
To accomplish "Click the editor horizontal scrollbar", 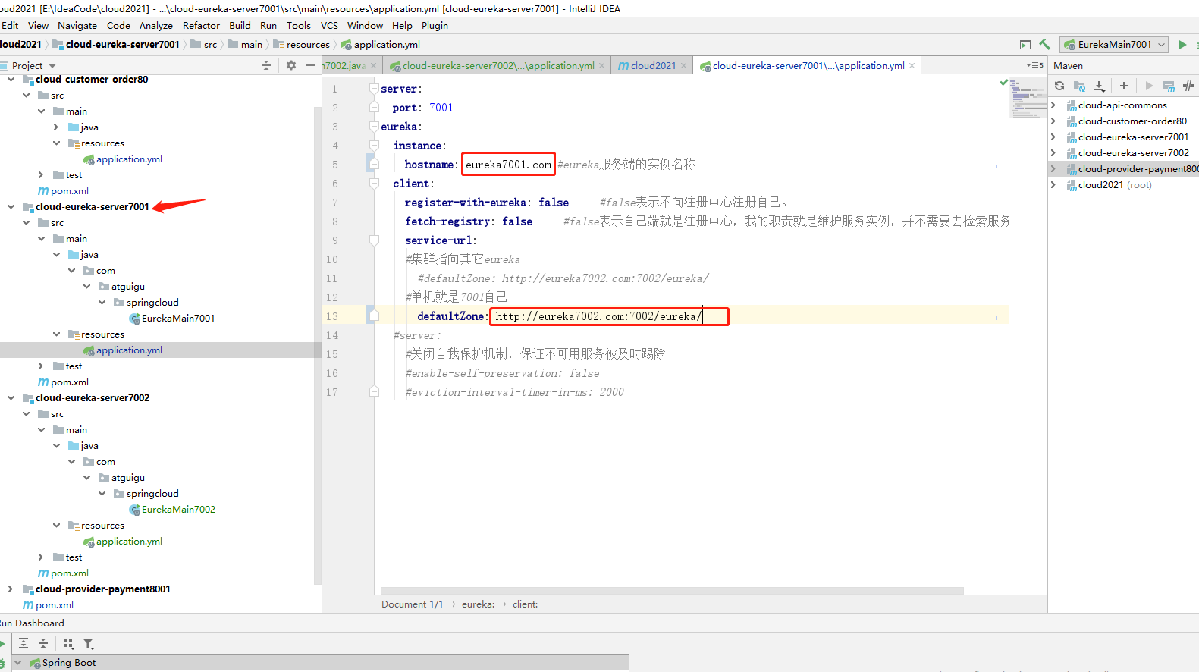I will pyautogui.click(x=672, y=590).
